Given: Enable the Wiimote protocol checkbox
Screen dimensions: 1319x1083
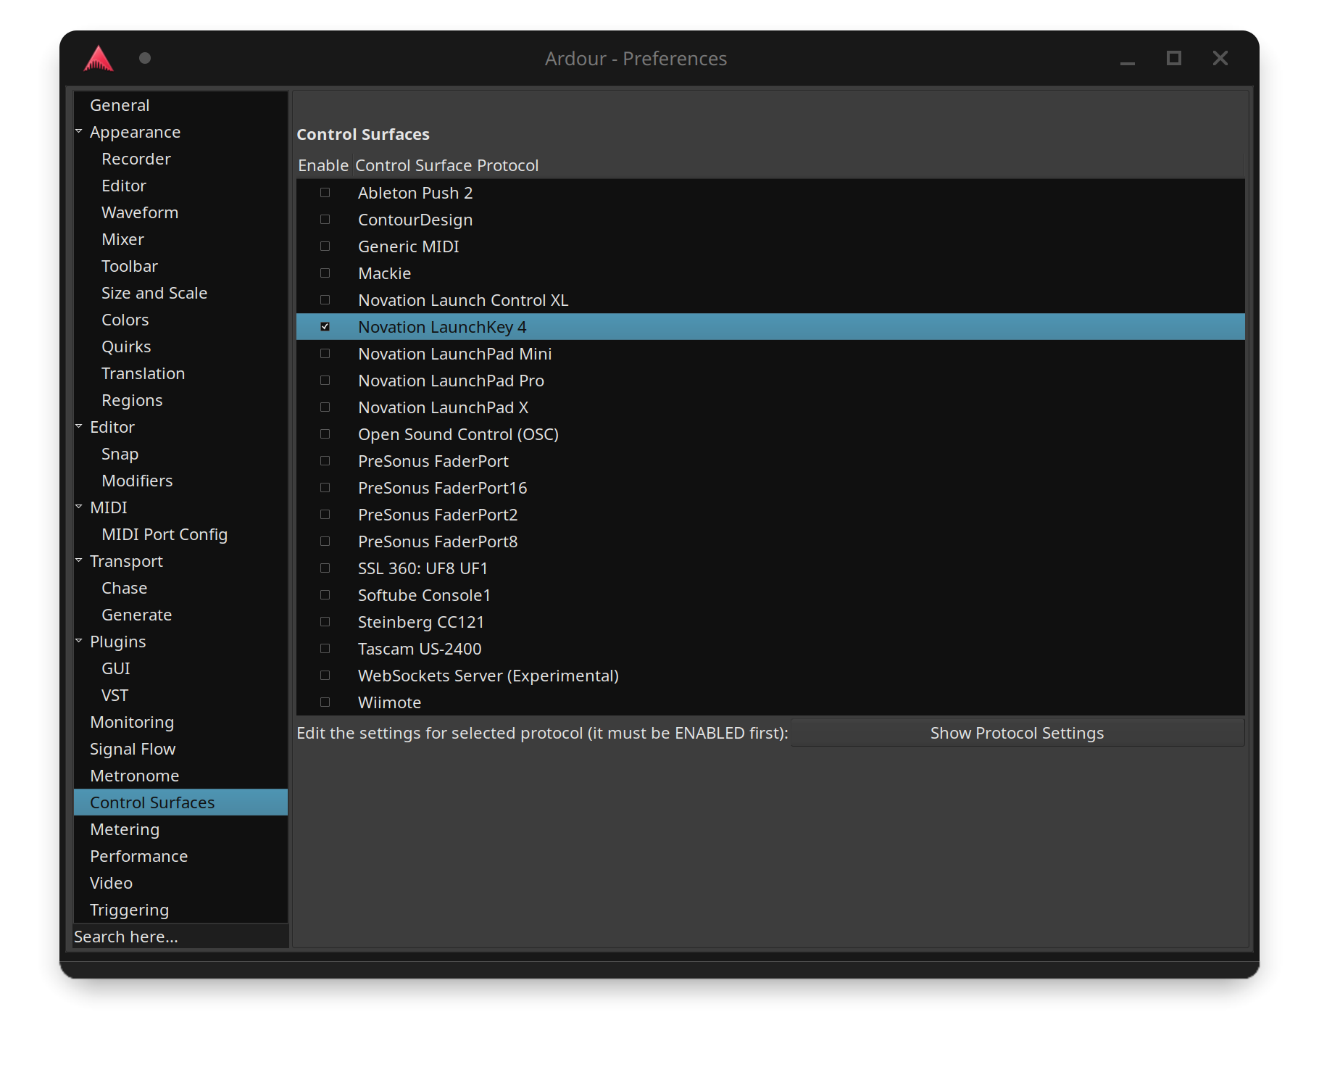Looking at the screenshot, I should (x=325, y=702).
